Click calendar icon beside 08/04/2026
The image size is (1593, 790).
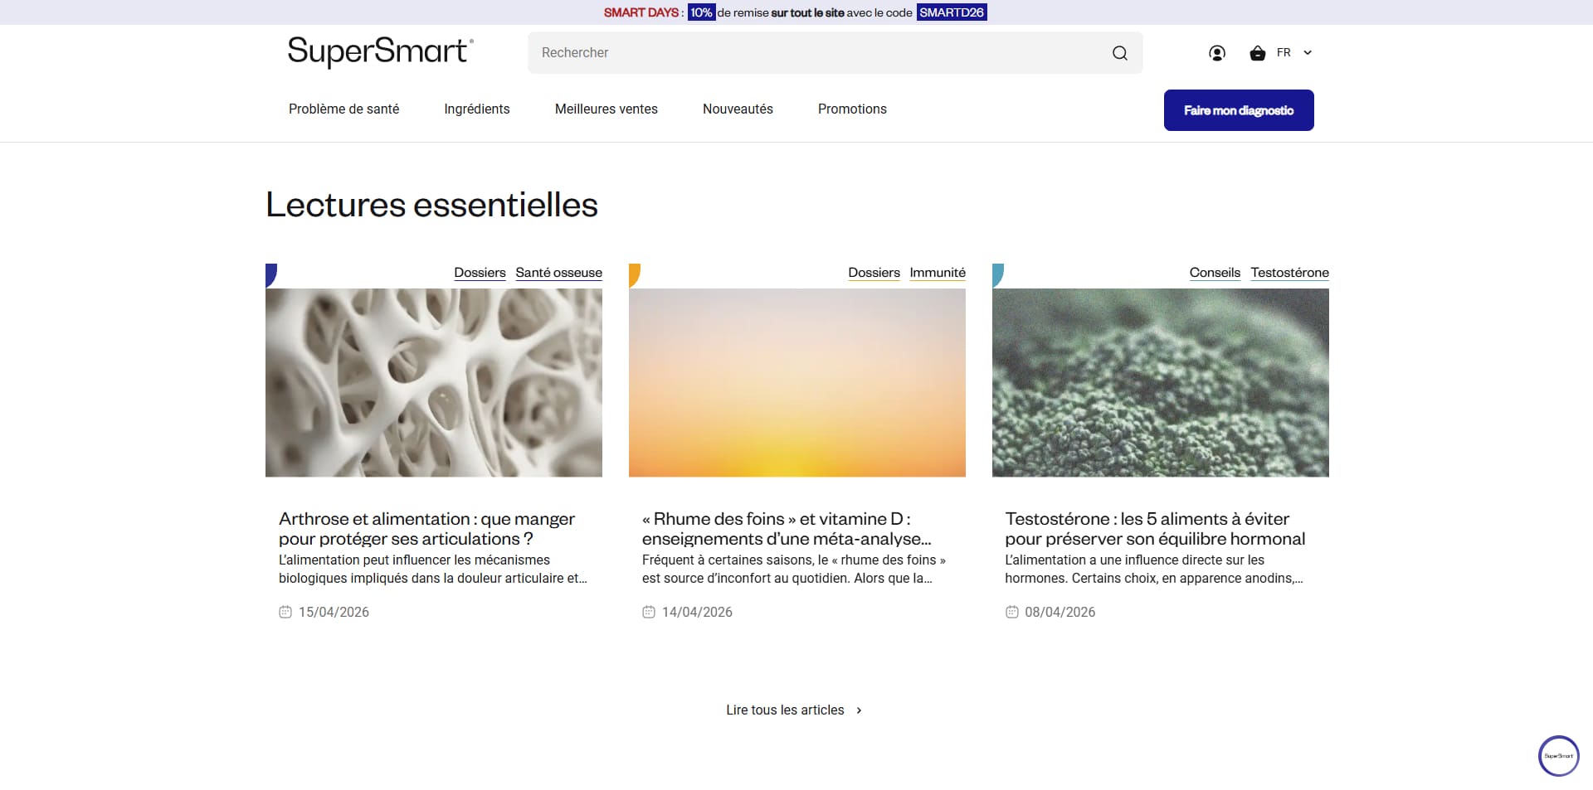(1011, 612)
